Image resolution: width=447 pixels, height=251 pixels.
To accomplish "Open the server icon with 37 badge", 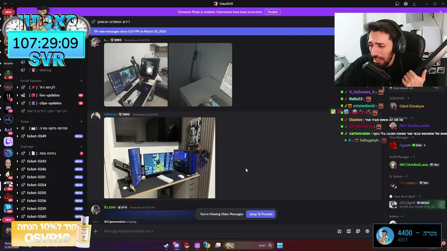I will pyautogui.click(x=8, y=75).
